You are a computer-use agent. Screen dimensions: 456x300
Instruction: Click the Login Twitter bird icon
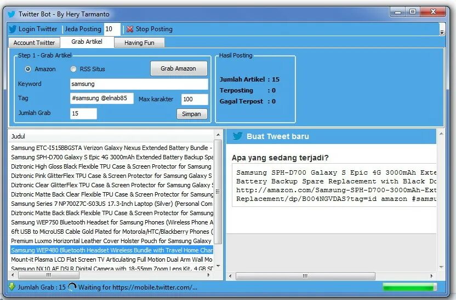(13, 29)
